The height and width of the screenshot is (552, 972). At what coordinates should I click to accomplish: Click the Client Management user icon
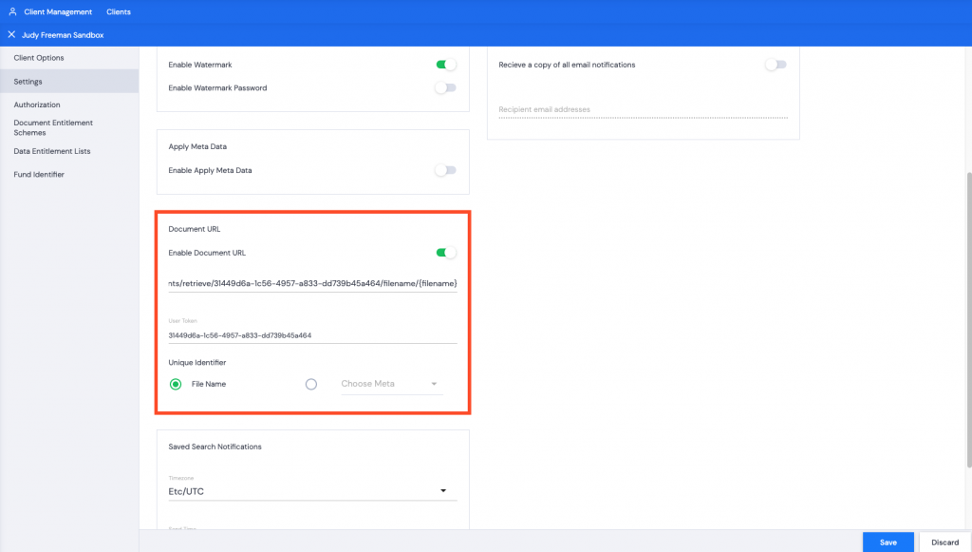[x=12, y=11]
